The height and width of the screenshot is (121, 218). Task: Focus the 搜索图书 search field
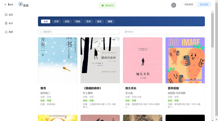click(x=79, y=32)
